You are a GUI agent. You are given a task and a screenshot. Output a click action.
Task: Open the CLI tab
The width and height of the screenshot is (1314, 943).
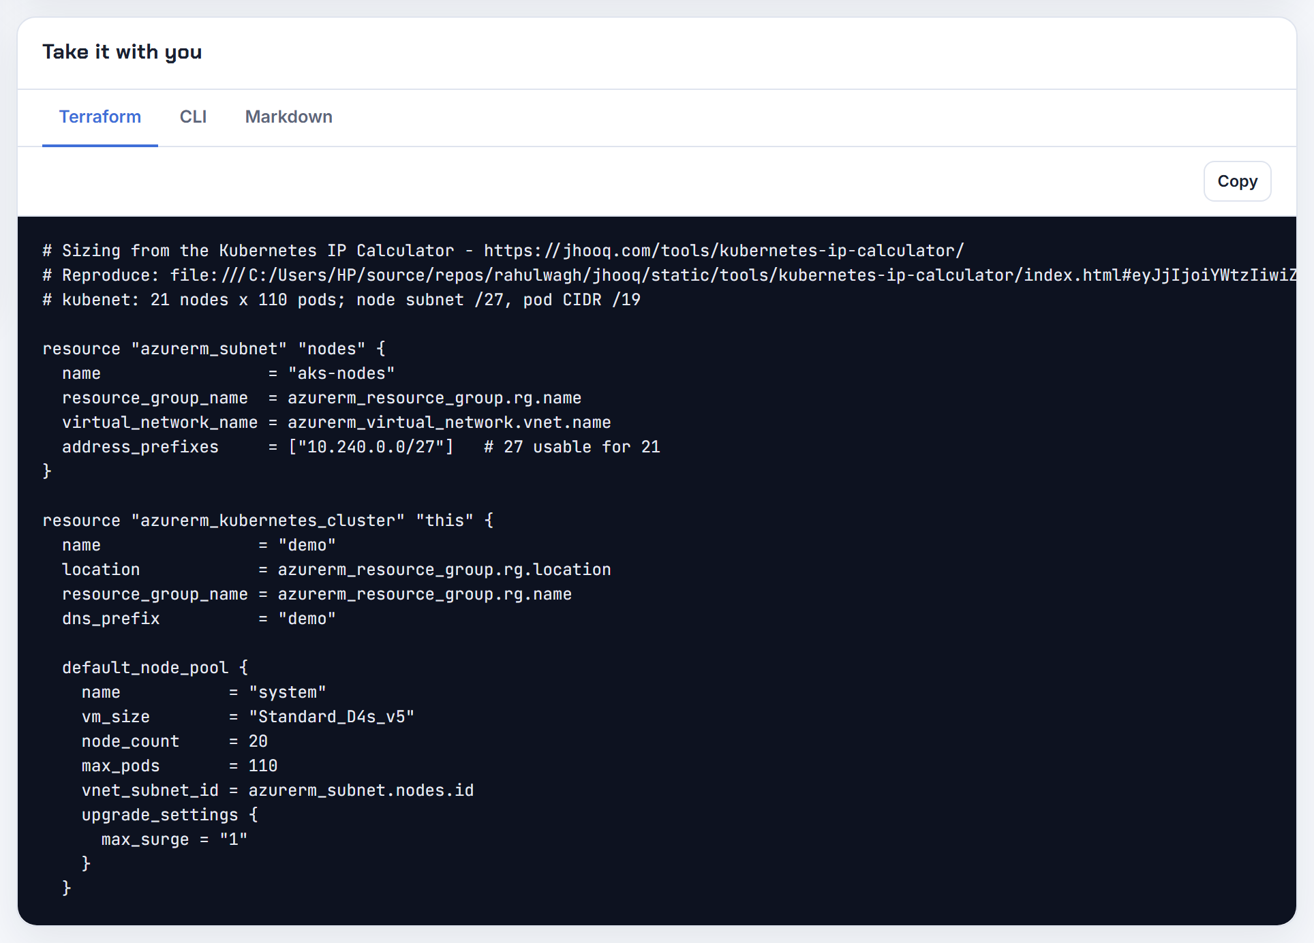193,117
